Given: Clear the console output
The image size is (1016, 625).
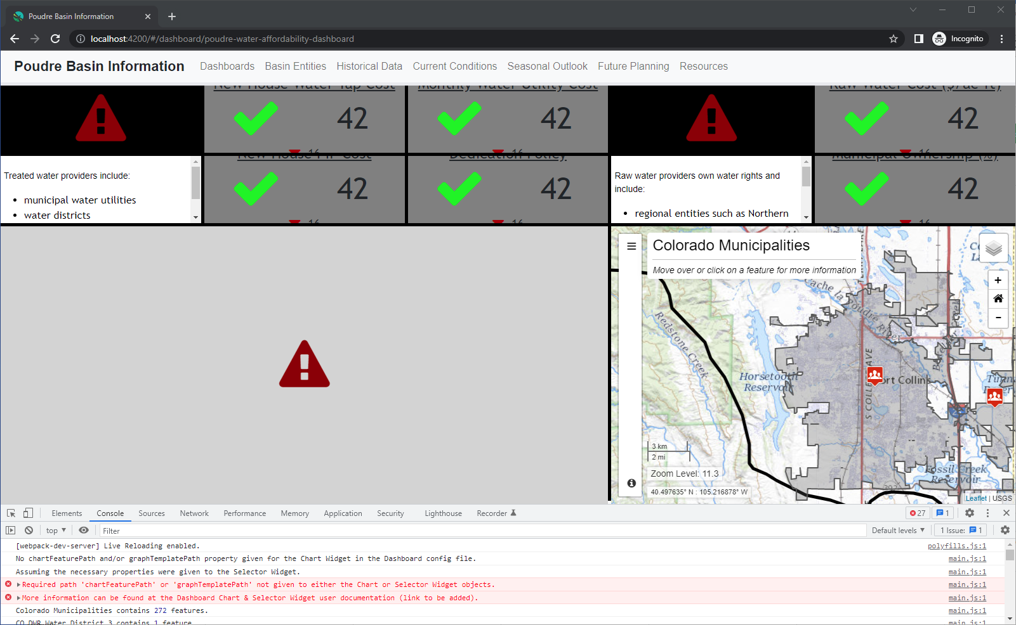Looking at the screenshot, I should 29,530.
